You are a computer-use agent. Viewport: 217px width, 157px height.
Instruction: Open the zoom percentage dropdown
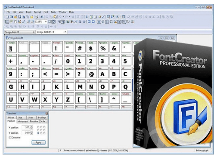tap(46, 22)
